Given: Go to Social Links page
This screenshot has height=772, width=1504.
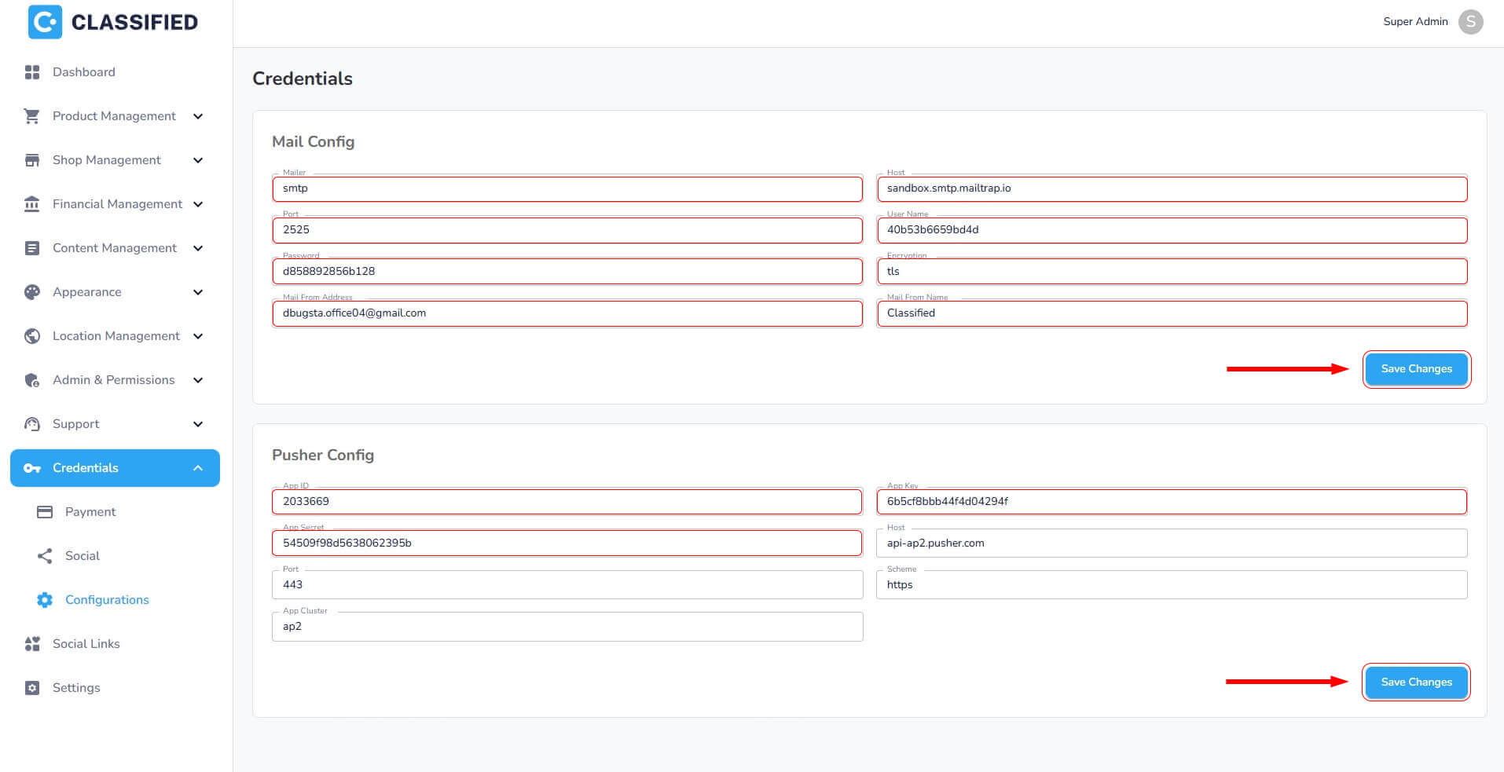Looking at the screenshot, I should click(x=86, y=644).
